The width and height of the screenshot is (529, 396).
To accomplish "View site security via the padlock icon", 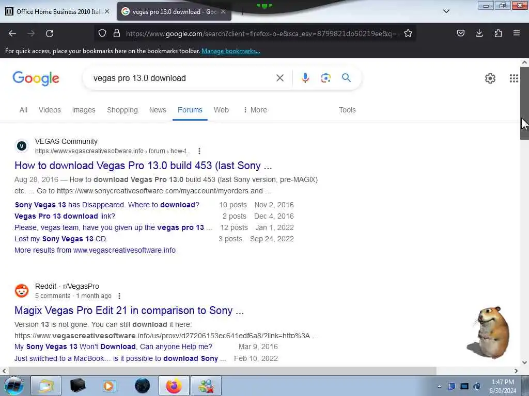I will pyautogui.click(x=117, y=33).
